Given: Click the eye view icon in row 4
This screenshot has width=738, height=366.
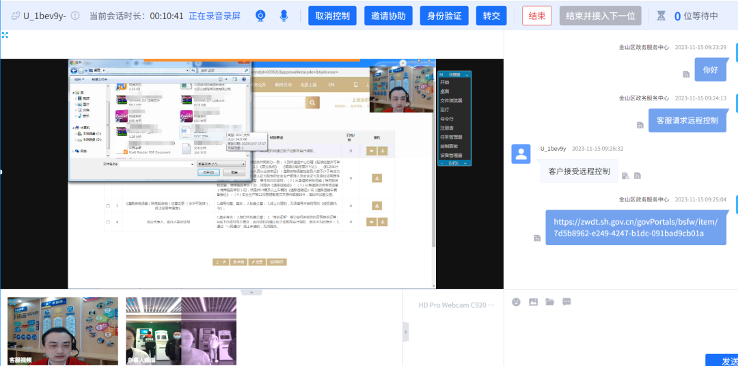Looking at the screenshot, I should 371,221.
